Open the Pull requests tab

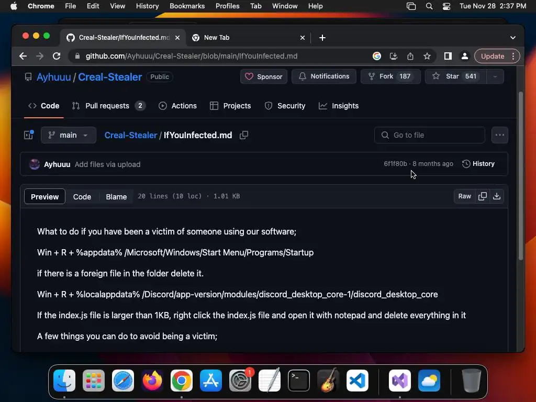(109, 106)
